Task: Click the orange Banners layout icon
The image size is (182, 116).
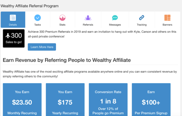Action: 167,18
